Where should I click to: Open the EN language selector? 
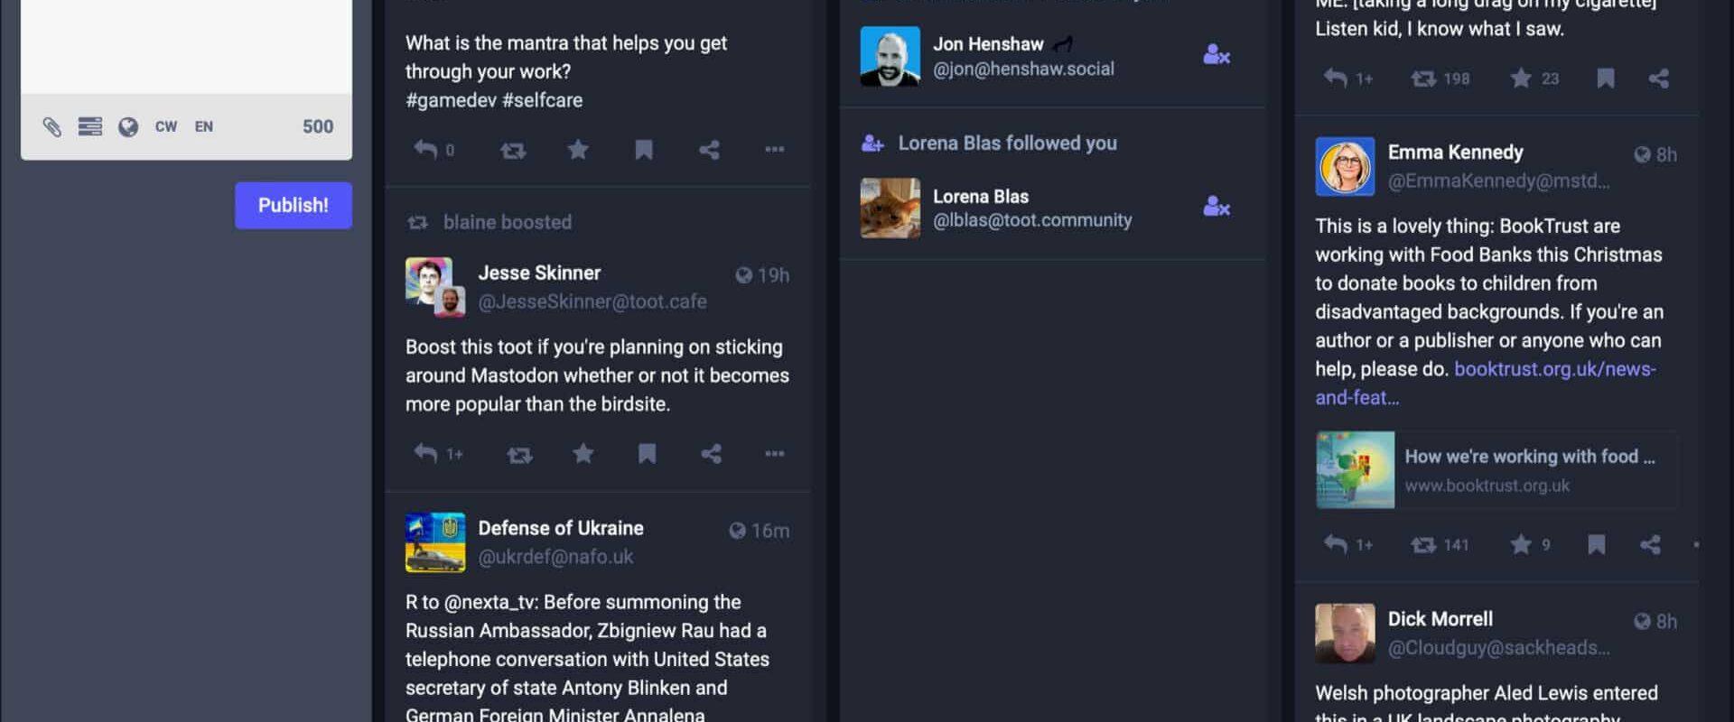click(x=204, y=126)
